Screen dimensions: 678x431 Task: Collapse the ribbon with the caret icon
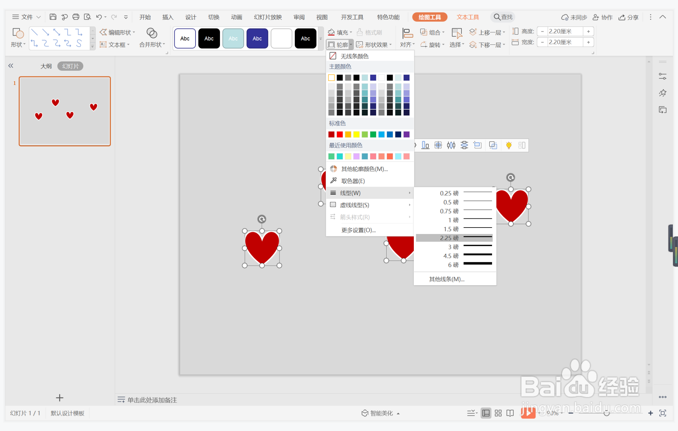click(x=663, y=17)
